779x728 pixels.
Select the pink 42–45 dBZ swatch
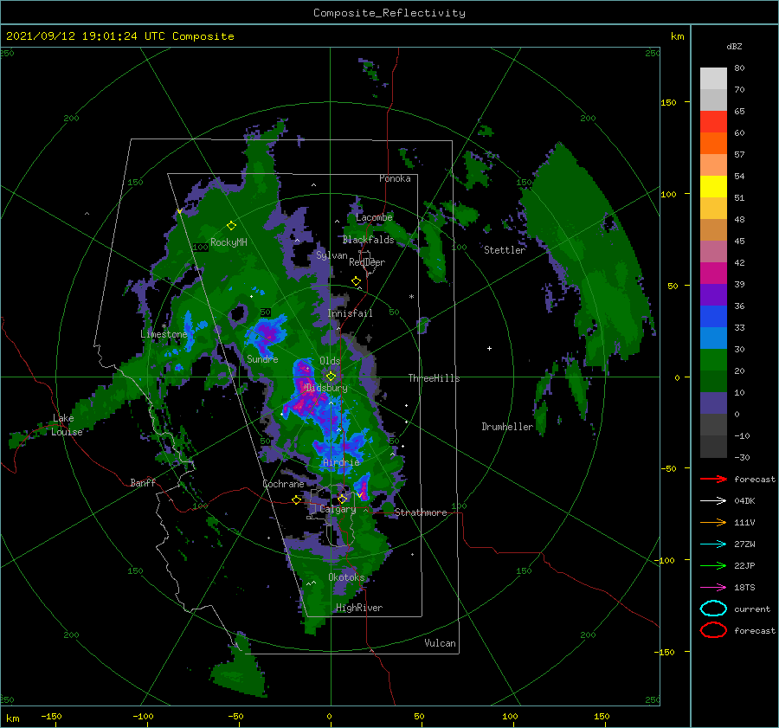pos(713,252)
